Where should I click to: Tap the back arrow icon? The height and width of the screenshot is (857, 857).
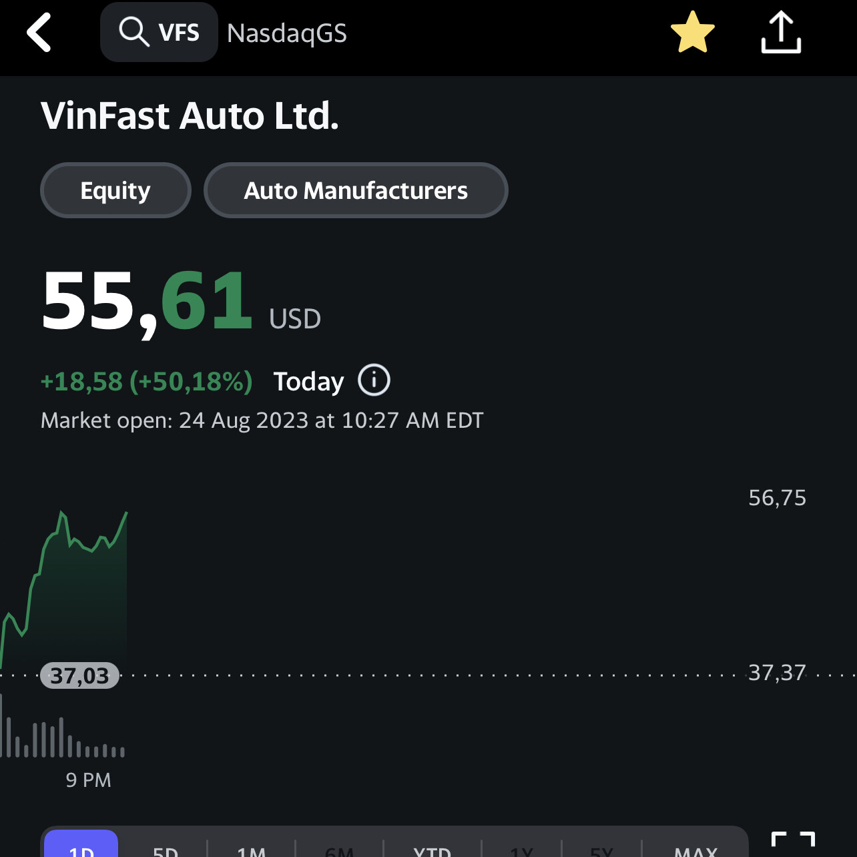[39, 33]
